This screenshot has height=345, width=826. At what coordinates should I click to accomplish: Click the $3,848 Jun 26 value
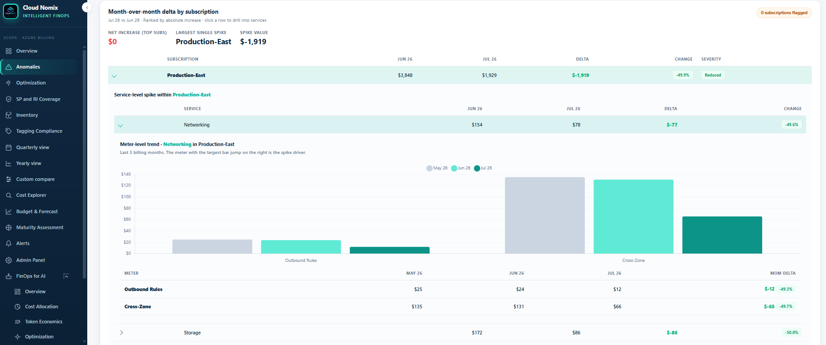click(405, 75)
